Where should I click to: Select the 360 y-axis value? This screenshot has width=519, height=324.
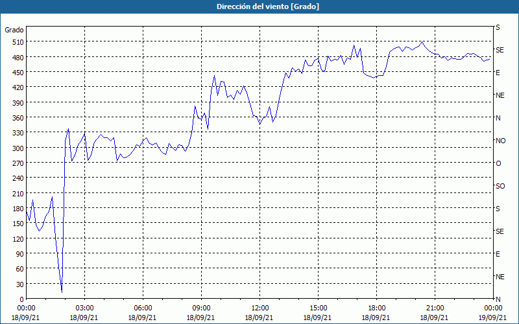pos(19,118)
